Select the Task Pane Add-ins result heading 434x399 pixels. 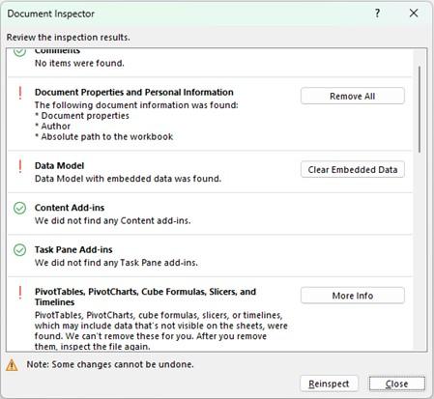pyautogui.click(x=73, y=249)
